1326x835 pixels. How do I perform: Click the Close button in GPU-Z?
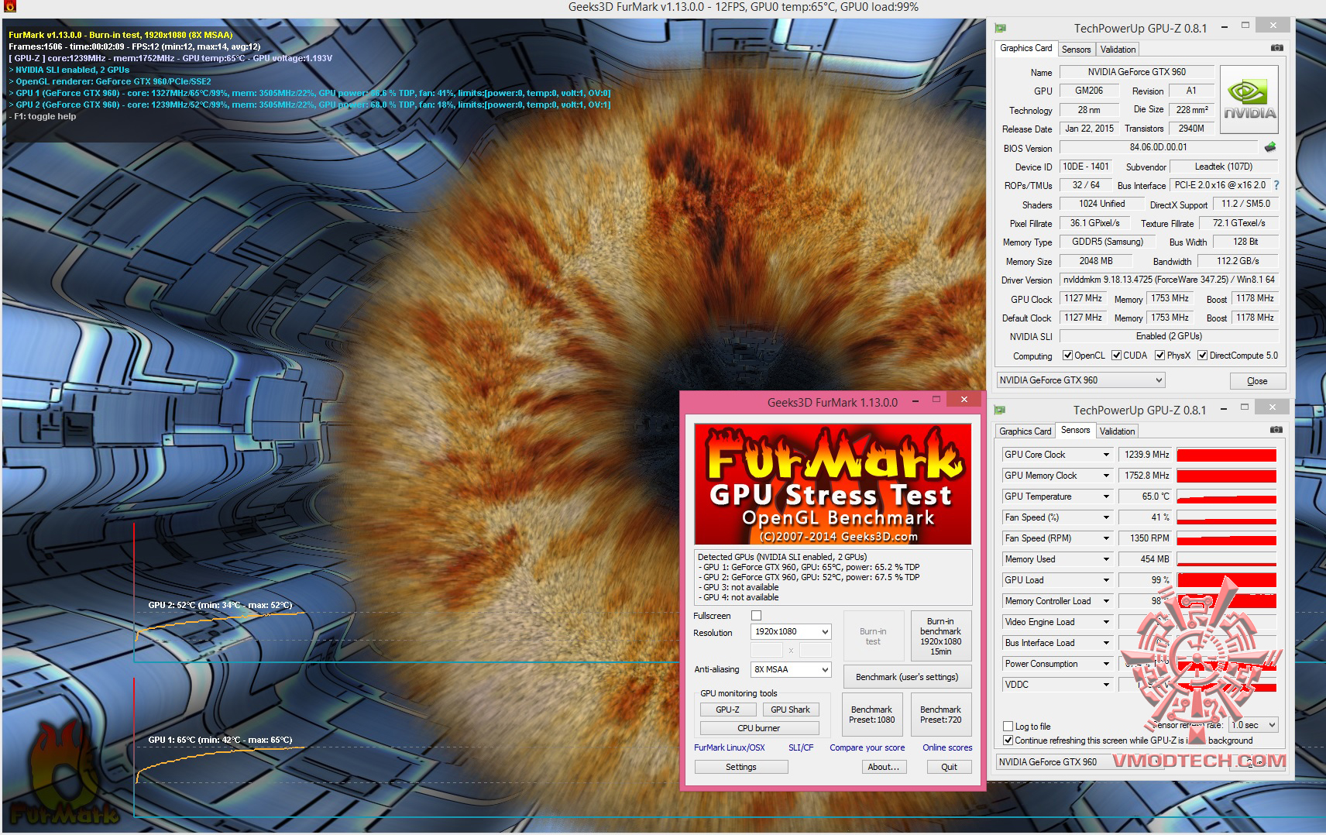point(1257,381)
